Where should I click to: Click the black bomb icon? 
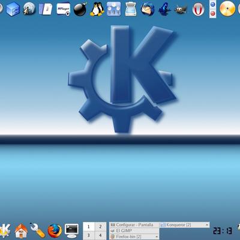coord(80,10)
